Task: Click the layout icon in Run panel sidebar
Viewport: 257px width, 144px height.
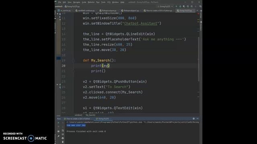Action: point(59,131)
